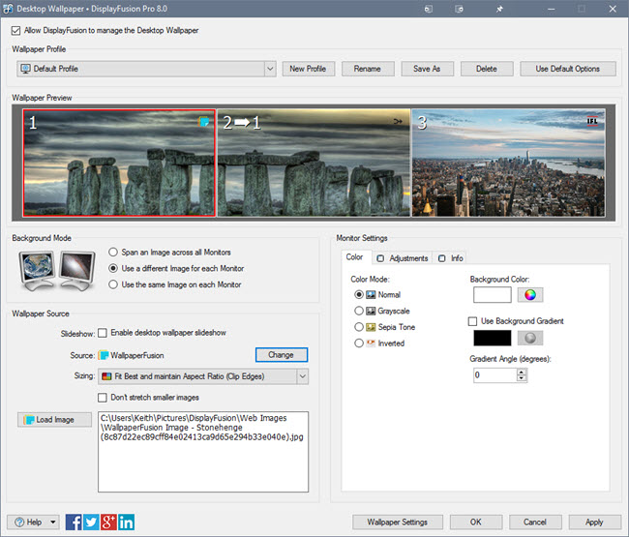Screen dimensions: 629x537
Task: Select Use the same Image on each Monitor
Action: pos(113,284)
